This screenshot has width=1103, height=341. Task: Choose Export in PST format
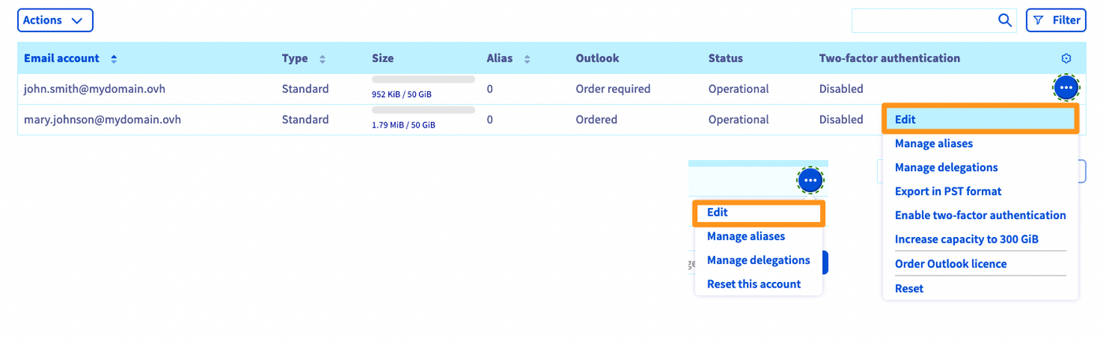click(948, 191)
